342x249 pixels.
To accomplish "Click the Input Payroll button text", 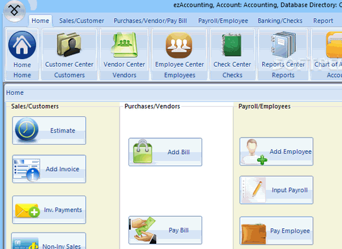I will click(x=290, y=191).
